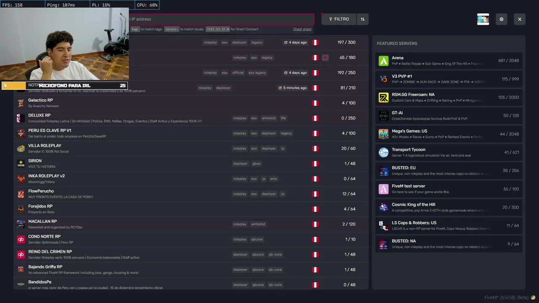Image resolution: width=539 pixels, height=303 pixels.
Task: Click Transport Tycoon server title
Action: (x=408, y=149)
